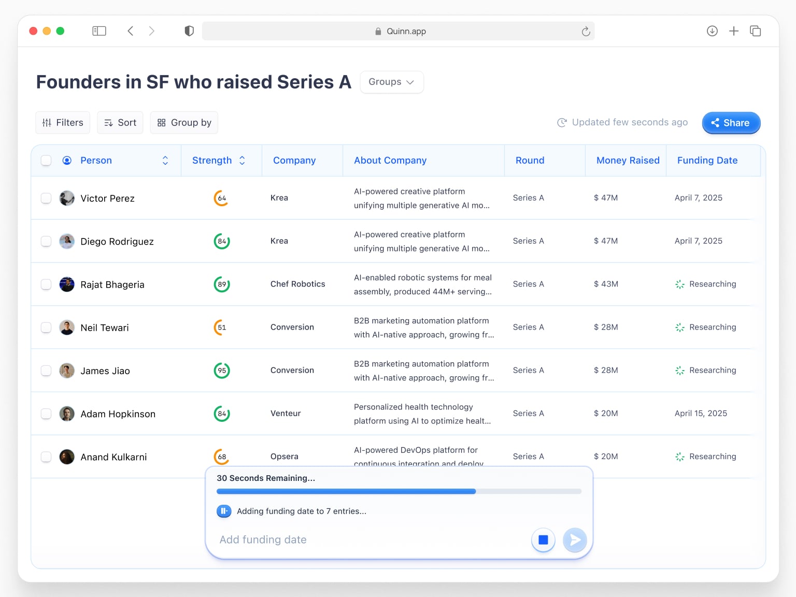The image size is (796, 597).
Task: Click the Funding Date column header
Action: point(707,161)
